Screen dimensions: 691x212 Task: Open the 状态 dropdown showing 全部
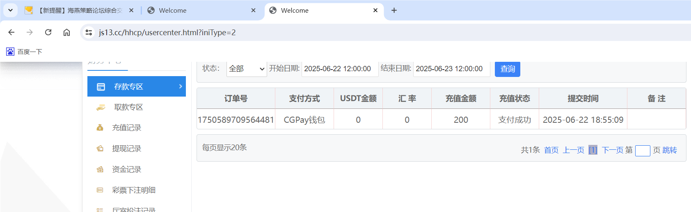(x=247, y=69)
